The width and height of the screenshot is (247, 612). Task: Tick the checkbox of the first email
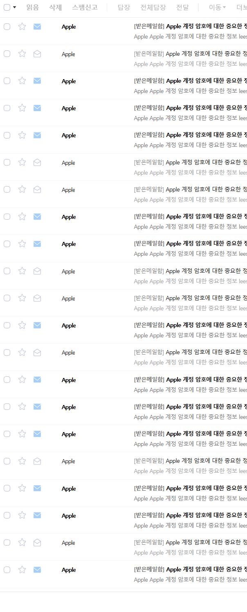(x=7, y=27)
